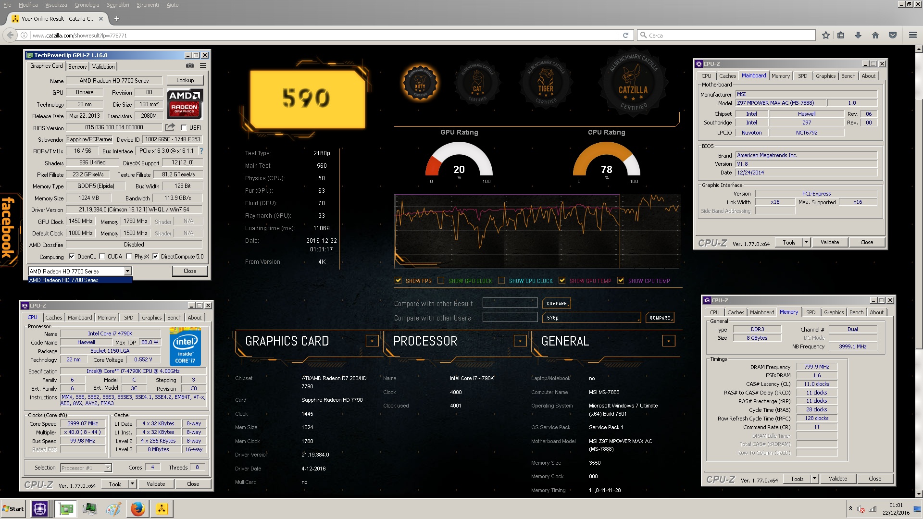Click the bookmark star icon in Firefox
This screenshot has width=923, height=519.
826,35
